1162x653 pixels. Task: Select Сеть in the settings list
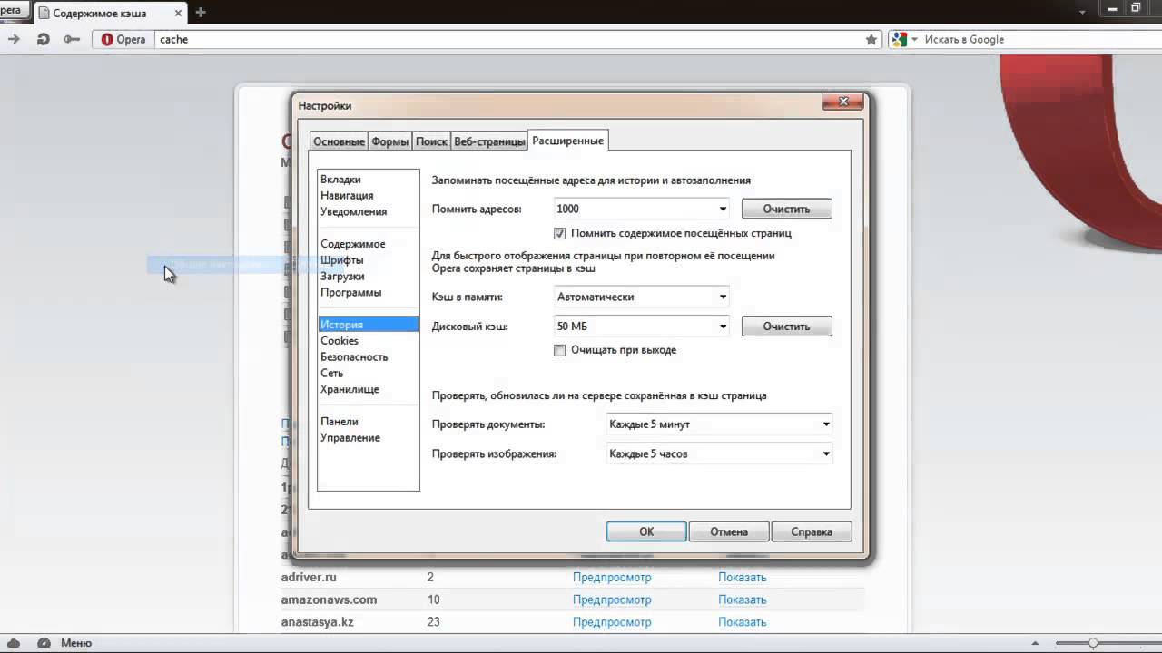click(x=331, y=374)
